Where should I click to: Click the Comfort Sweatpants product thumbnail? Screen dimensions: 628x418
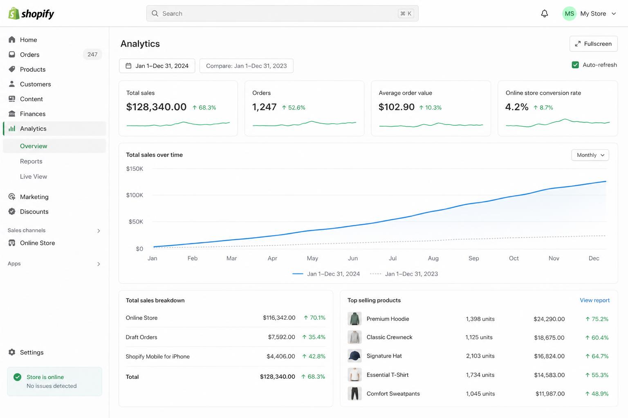354,394
